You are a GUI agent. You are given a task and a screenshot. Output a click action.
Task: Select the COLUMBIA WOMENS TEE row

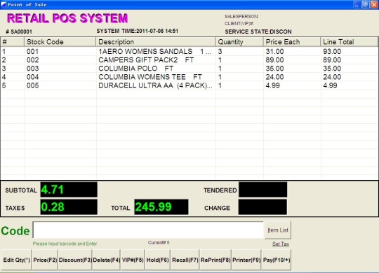189,77
